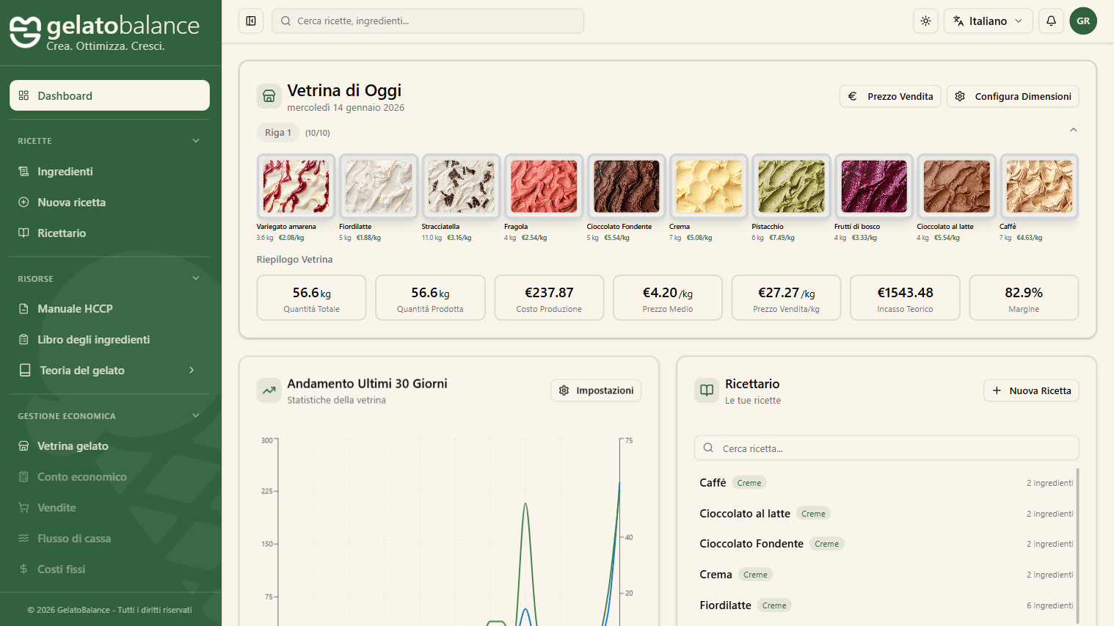
Task: Select the Riga 1 tab
Action: point(278,132)
